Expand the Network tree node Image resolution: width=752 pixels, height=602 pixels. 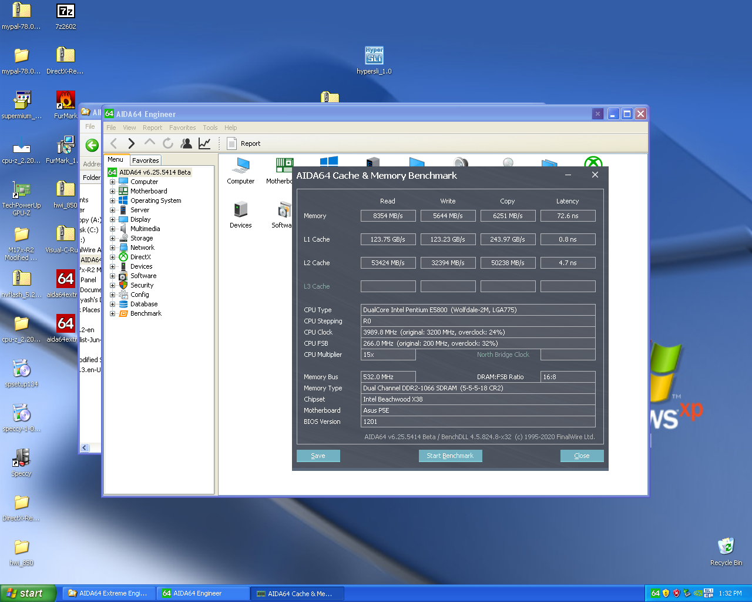click(112, 248)
